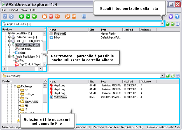
Task: Click lower panel grid view icon
Action: coord(178,76)
